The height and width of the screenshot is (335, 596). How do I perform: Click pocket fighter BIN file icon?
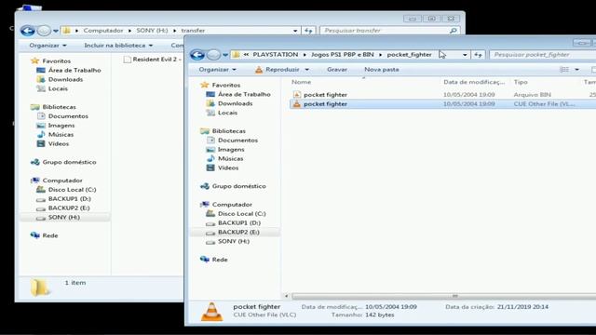(297, 95)
